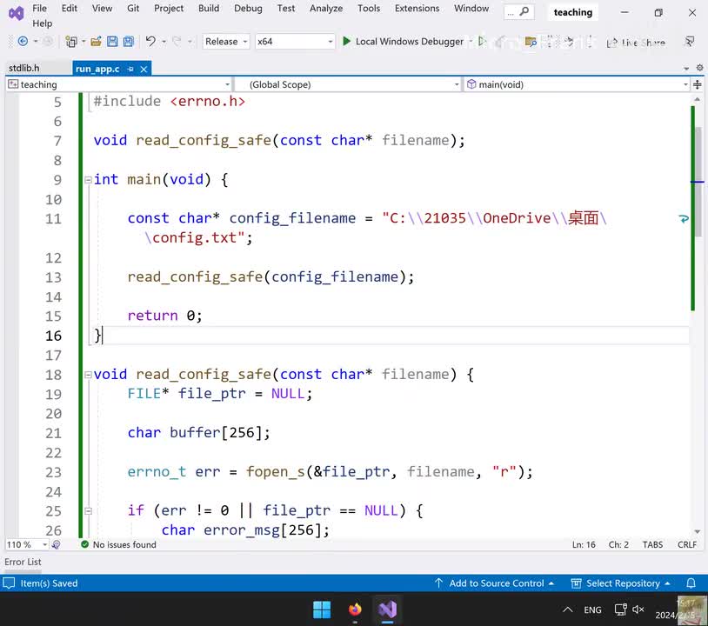The image size is (708, 626).
Task: Start debugging with the green play icon
Action: tap(346, 42)
